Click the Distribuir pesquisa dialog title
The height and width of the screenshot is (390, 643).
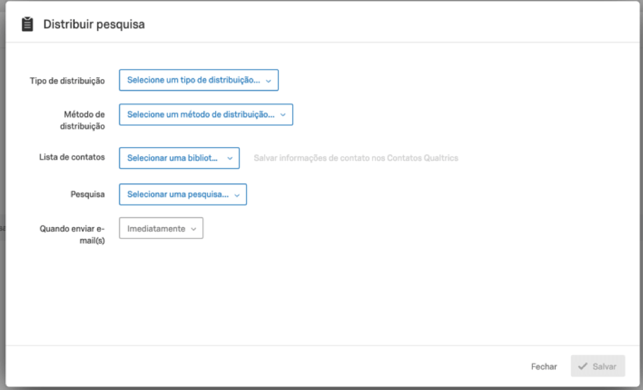tap(94, 25)
